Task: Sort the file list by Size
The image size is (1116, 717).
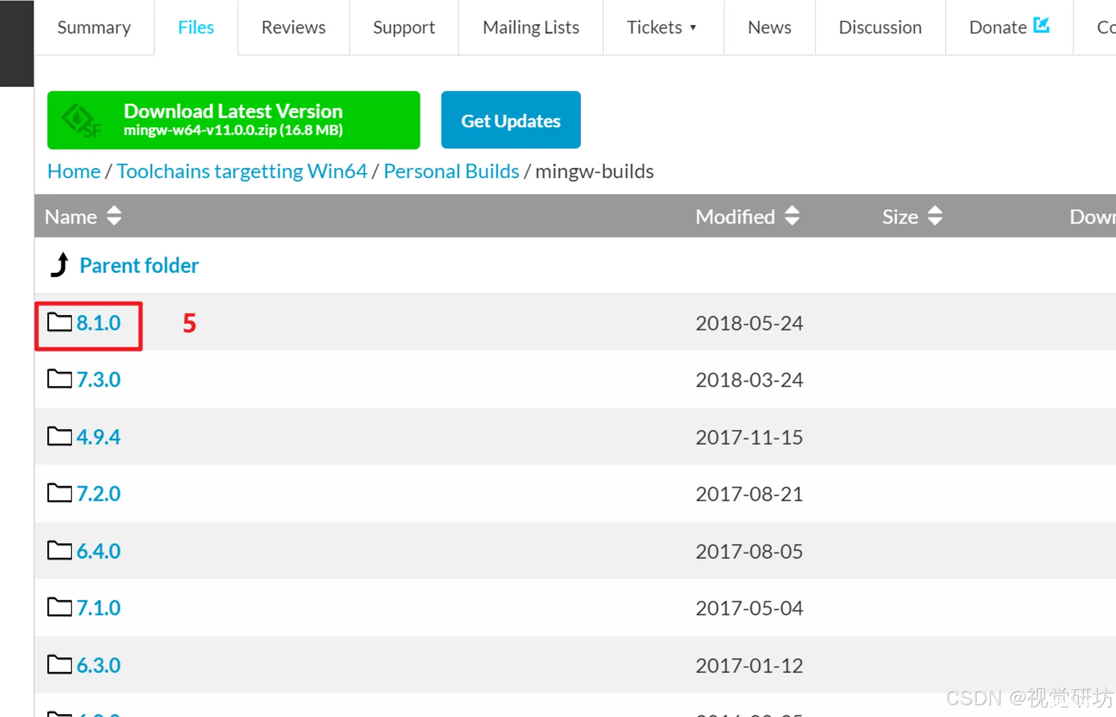Action: click(x=935, y=216)
